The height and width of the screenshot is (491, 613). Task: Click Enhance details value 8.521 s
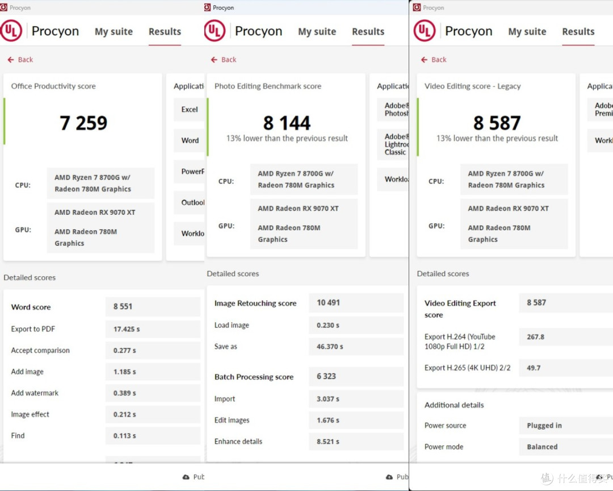(356, 441)
